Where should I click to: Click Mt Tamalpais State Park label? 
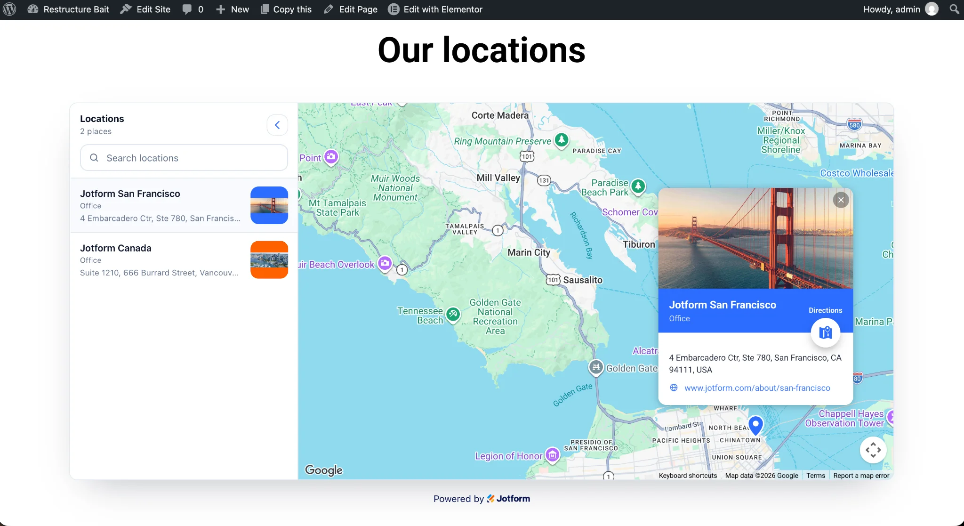pyautogui.click(x=337, y=208)
